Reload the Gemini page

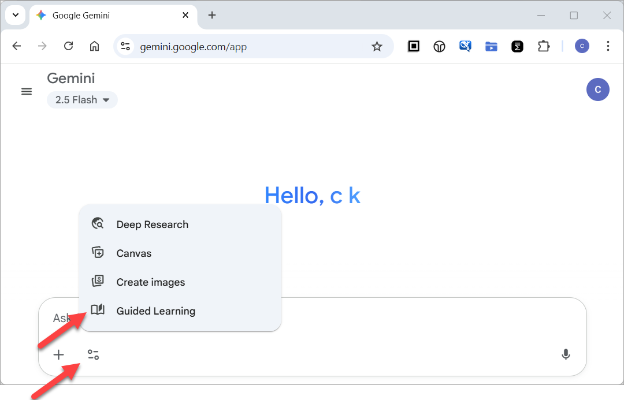click(x=68, y=46)
